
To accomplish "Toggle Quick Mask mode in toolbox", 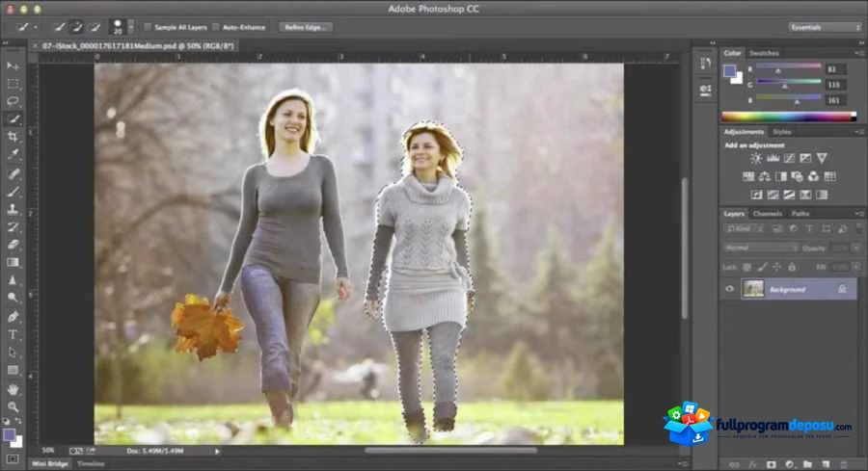I will point(13,459).
